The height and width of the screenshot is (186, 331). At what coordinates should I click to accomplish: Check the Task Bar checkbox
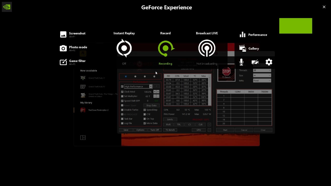122,119
